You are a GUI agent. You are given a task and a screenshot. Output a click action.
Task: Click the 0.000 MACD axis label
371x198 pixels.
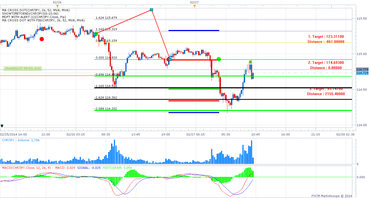(x=361, y=177)
